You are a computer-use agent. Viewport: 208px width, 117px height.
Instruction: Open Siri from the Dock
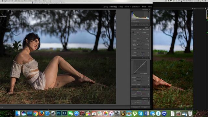[x=24, y=113]
